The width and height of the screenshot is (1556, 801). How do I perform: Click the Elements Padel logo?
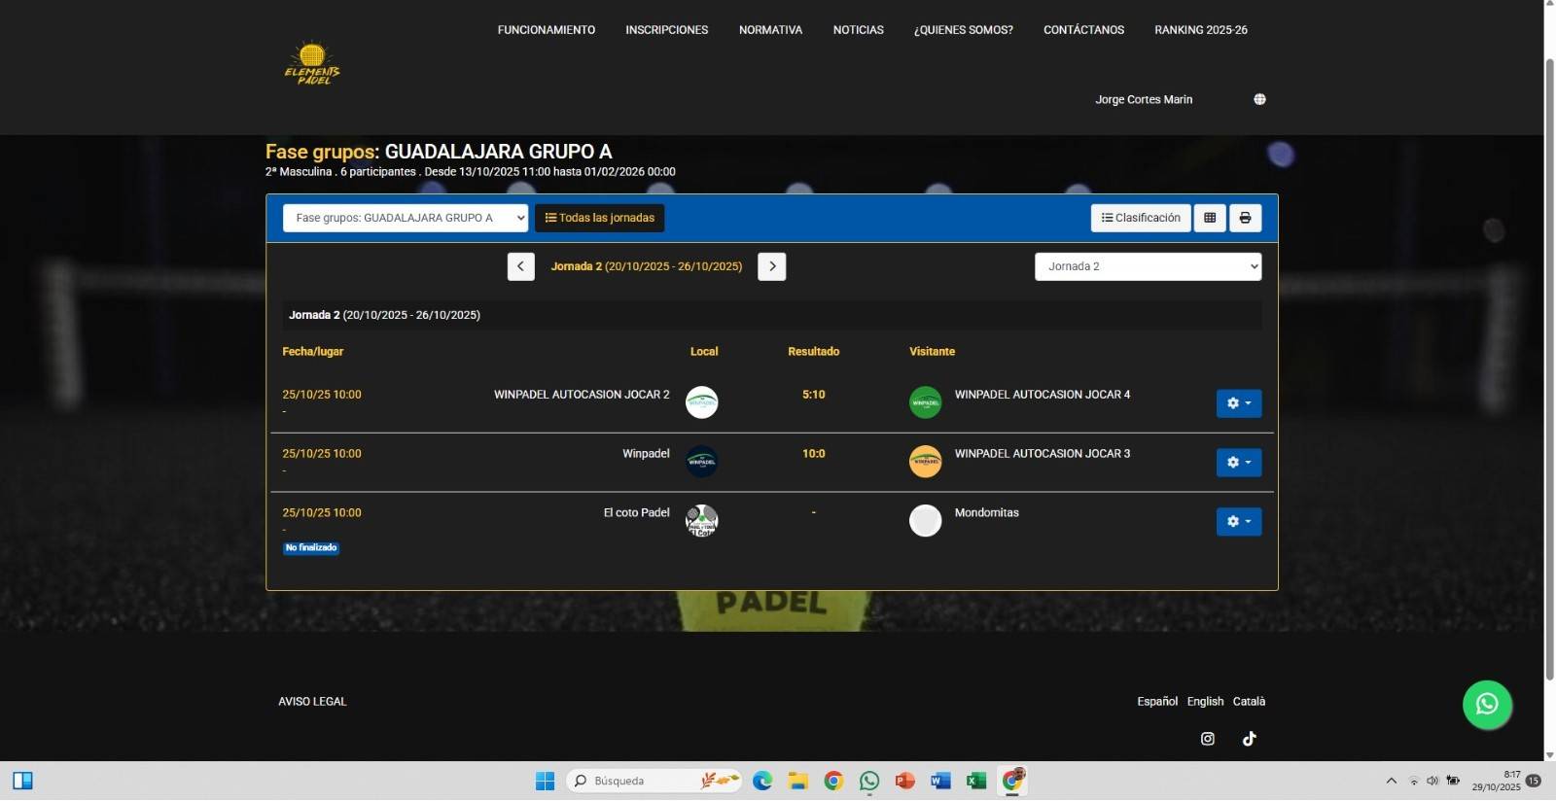pos(312,64)
